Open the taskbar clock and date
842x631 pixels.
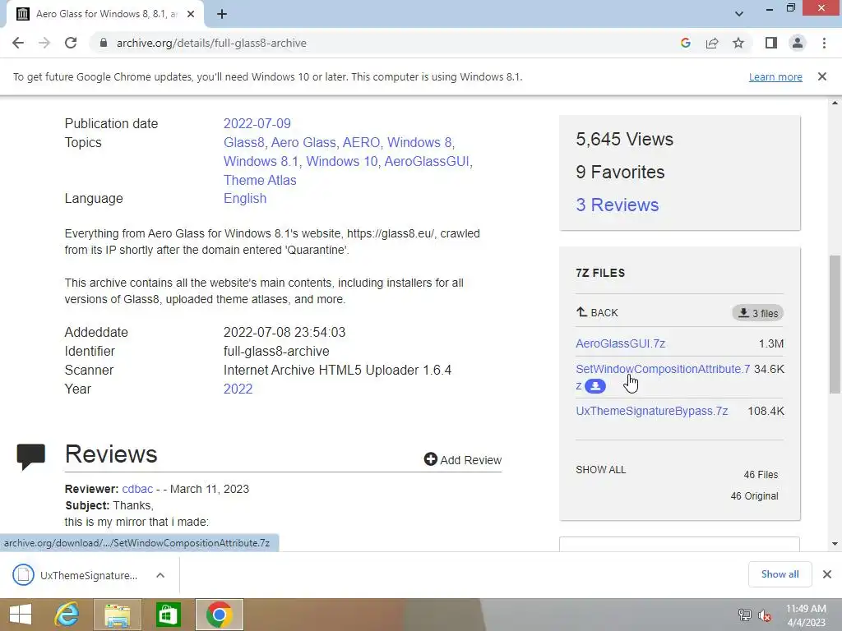coord(806,615)
